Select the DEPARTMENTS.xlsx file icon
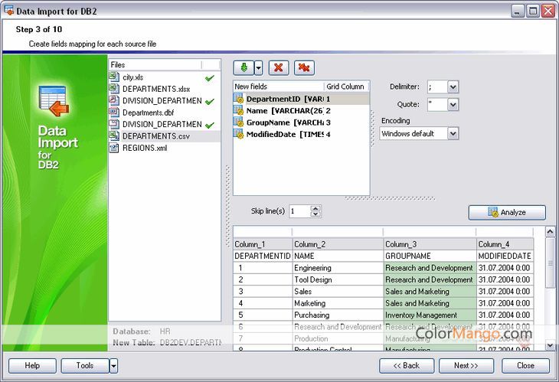Viewport: 559px width, 382px height. coord(114,89)
